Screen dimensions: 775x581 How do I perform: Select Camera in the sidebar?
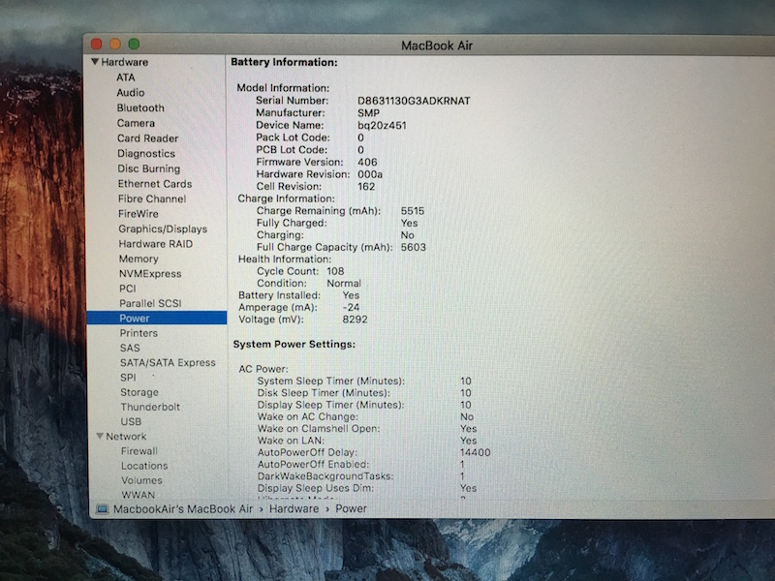pyautogui.click(x=136, y=123)
